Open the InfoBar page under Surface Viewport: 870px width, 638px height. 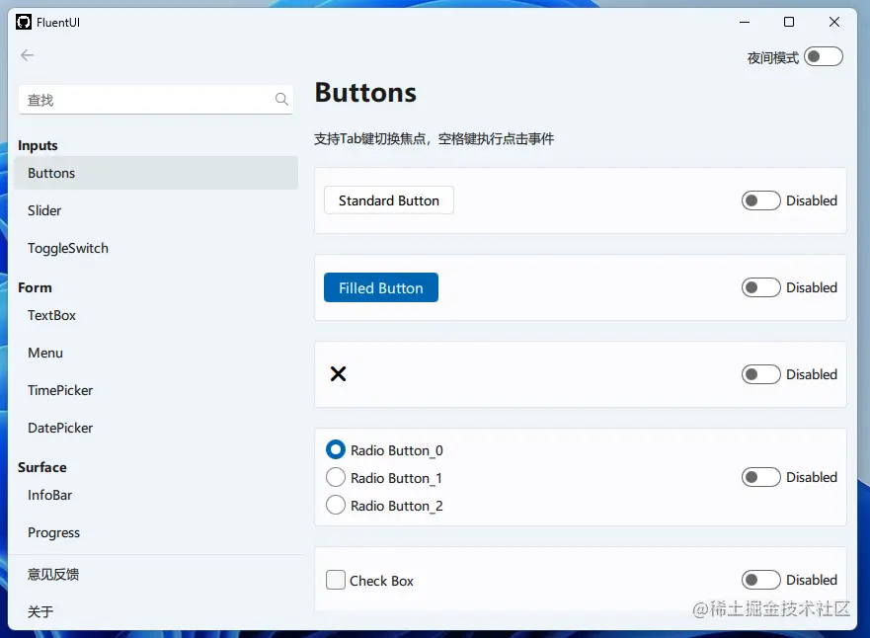(49, 495)
